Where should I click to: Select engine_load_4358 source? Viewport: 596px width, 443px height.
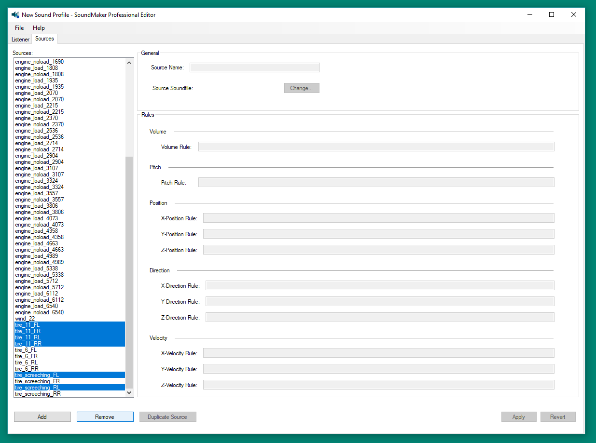[69, 231]
